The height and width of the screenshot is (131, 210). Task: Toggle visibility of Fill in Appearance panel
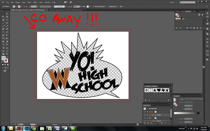pos(145,118)
